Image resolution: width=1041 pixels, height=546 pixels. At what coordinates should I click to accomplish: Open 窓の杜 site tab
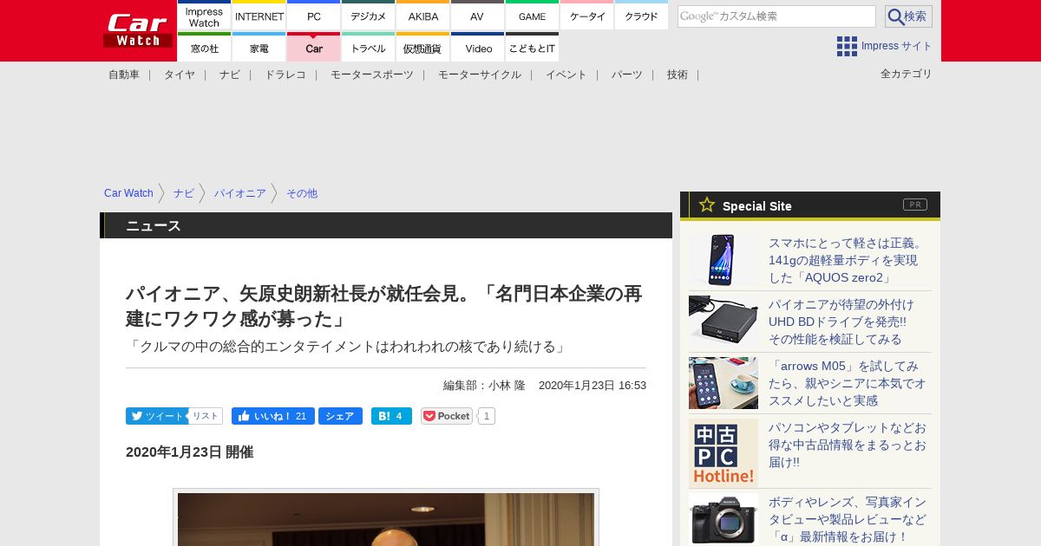point(205,48)
